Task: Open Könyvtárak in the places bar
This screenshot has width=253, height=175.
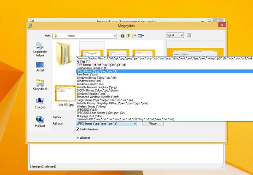Action: point(40,85)
